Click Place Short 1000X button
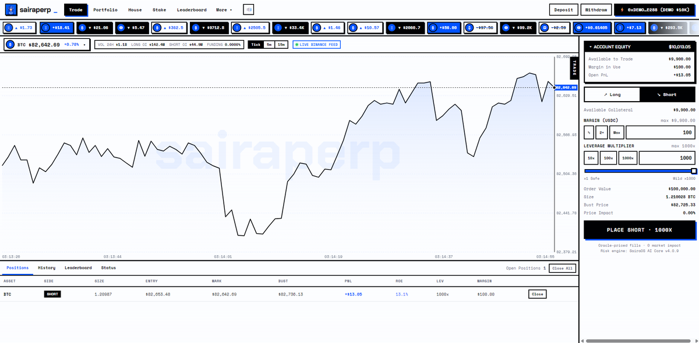699x343 pixels. pos(639,230)
